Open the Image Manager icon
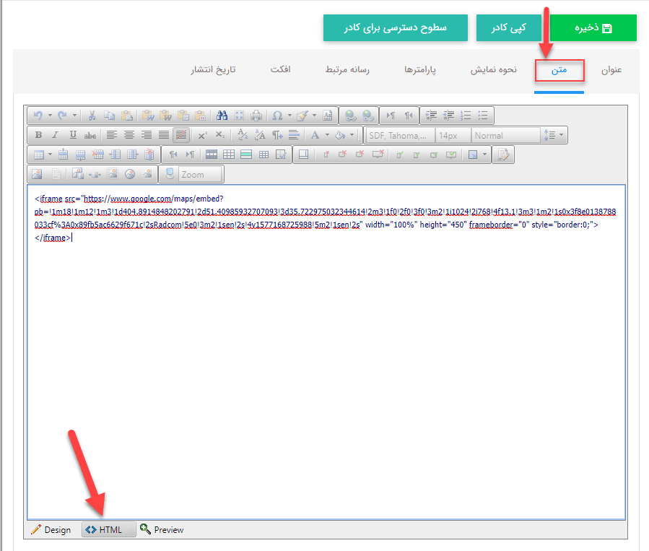 click(x=36, y=174)
